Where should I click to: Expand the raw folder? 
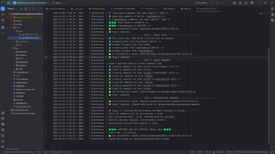(14, 45)
